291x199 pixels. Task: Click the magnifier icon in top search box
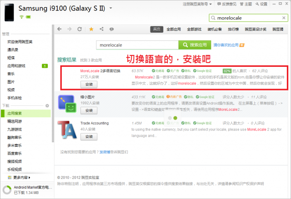pos(213,18)
